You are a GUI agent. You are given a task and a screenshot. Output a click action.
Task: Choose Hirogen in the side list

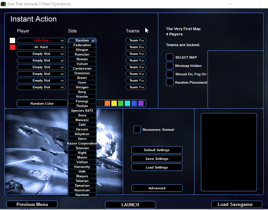[x=82, y=87]
